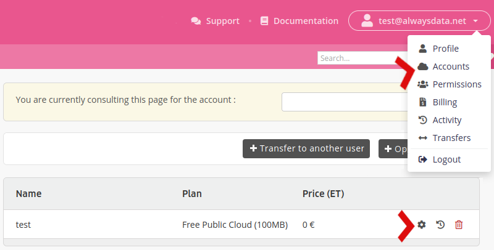Click the Documentation book icon
494x250 pixels.
pos(264,21)
